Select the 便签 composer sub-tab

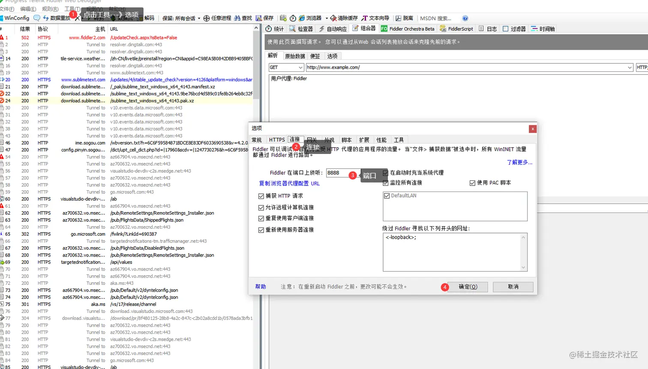[315, 56]
